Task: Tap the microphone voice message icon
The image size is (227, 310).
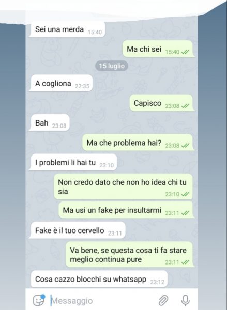Action: [186, 300]
